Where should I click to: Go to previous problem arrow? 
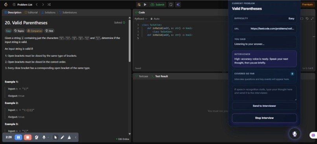coord(37,4)
